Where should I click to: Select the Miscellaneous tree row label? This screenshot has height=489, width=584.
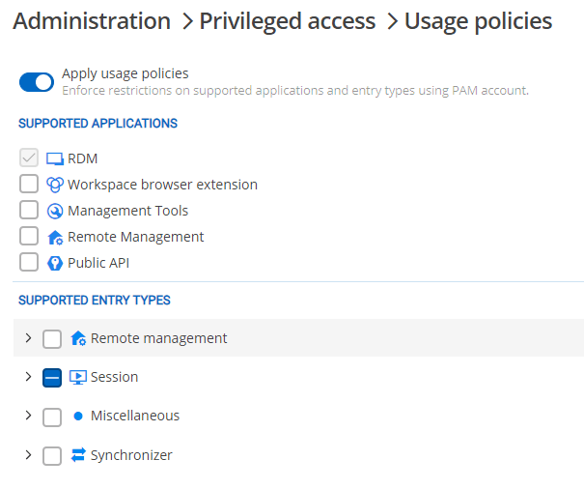134,416
